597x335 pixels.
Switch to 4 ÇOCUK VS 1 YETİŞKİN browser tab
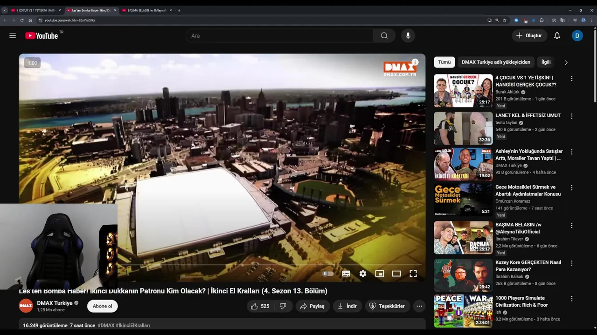click(x=36, y=10)
